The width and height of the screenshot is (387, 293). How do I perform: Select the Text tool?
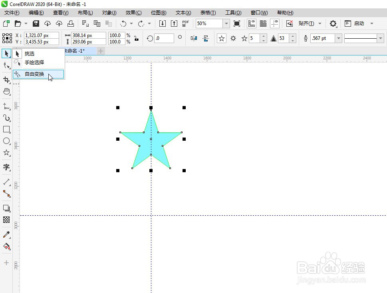pos(6,167)
